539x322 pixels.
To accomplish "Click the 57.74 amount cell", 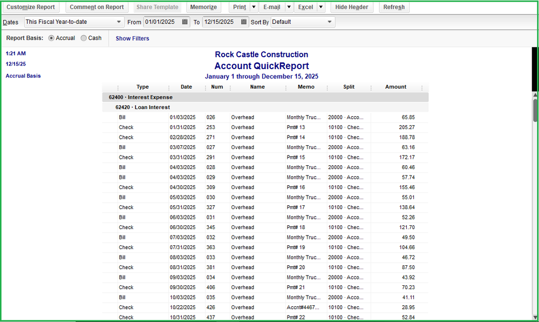I will coord(408,177).
